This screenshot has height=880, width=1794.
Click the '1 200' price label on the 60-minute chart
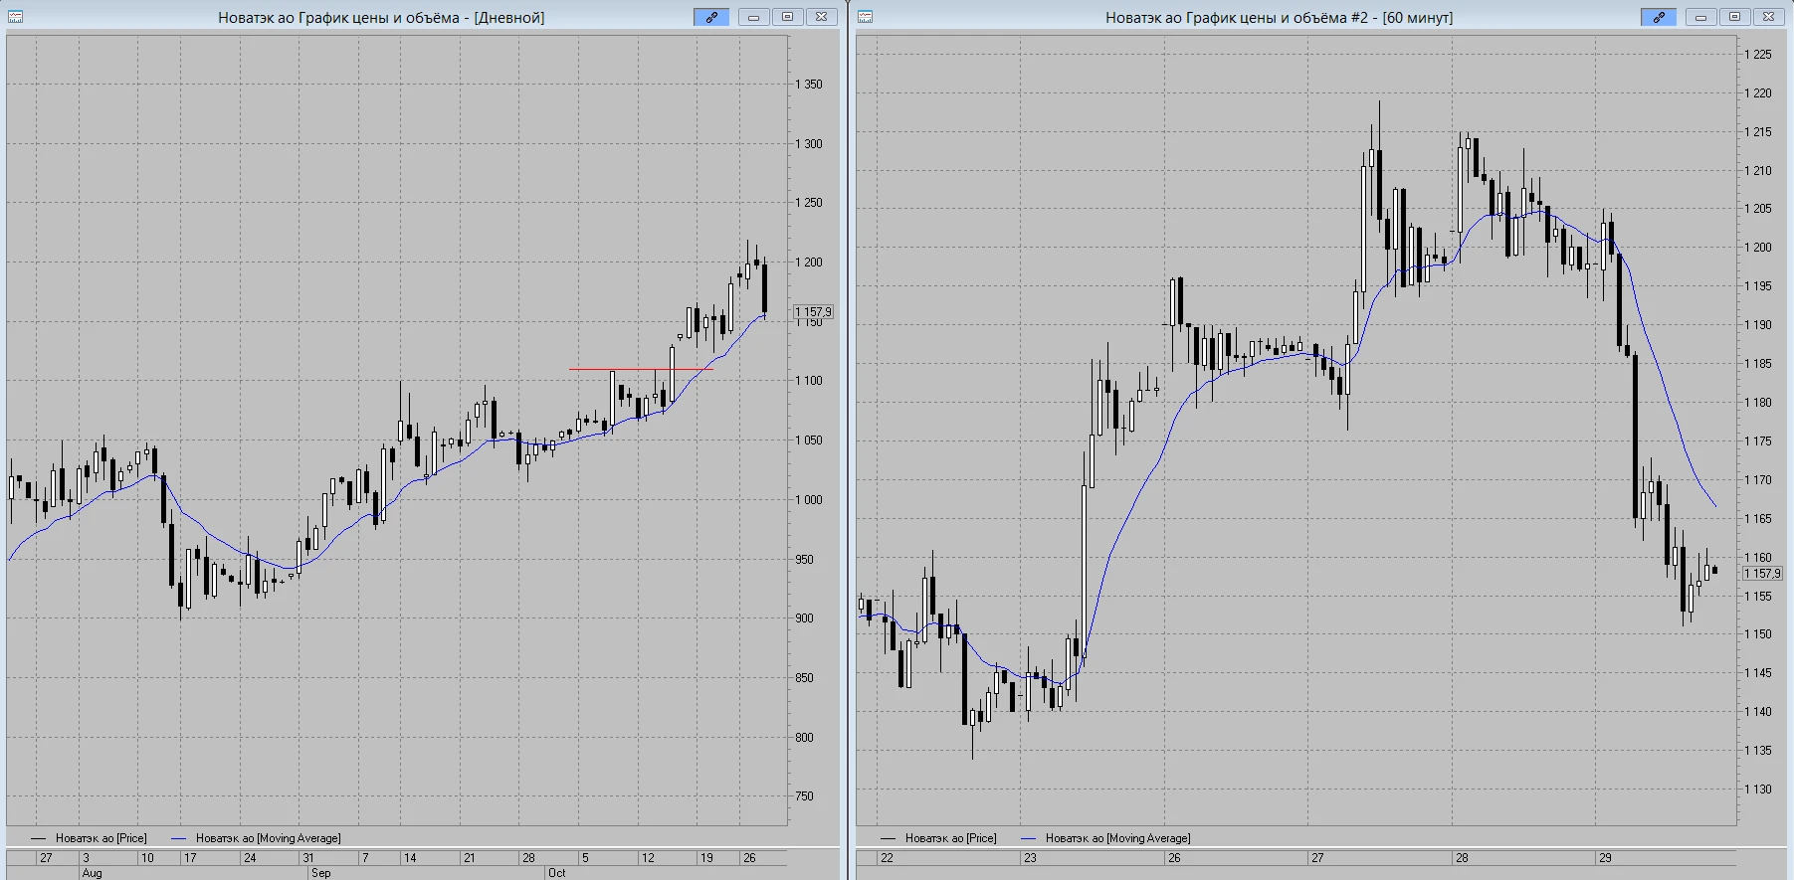[1758, 248]
